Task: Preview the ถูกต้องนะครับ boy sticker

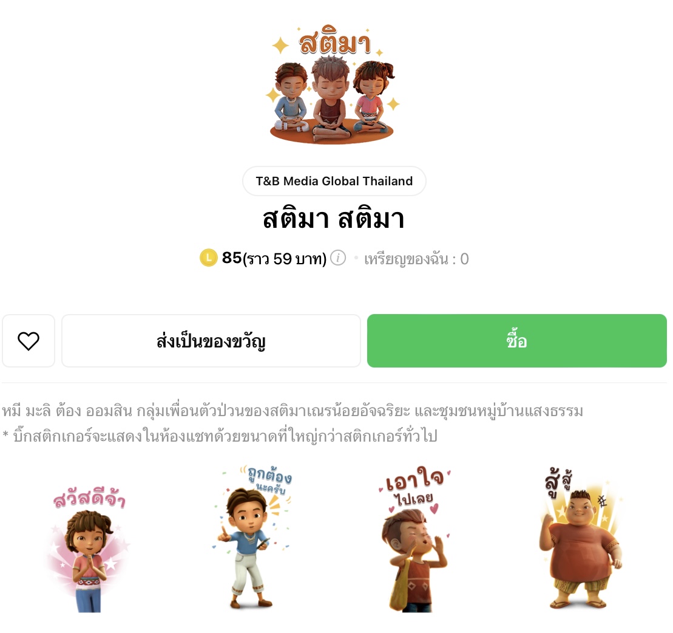Action: pos(252,537)
